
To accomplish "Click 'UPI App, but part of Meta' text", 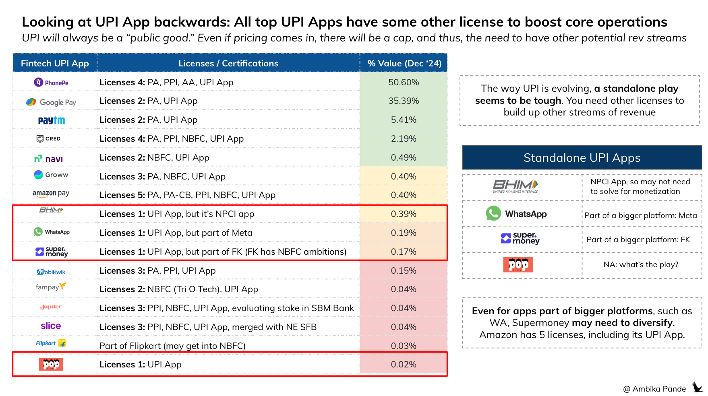I will (x=200, y=233).
